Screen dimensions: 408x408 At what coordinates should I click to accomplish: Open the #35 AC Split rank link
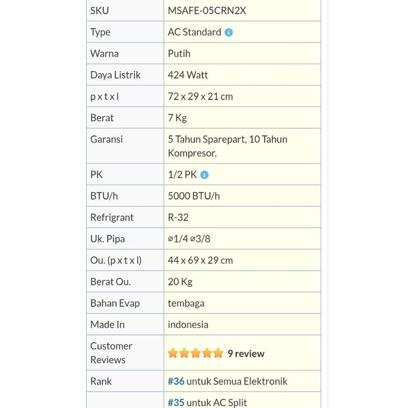176,402
